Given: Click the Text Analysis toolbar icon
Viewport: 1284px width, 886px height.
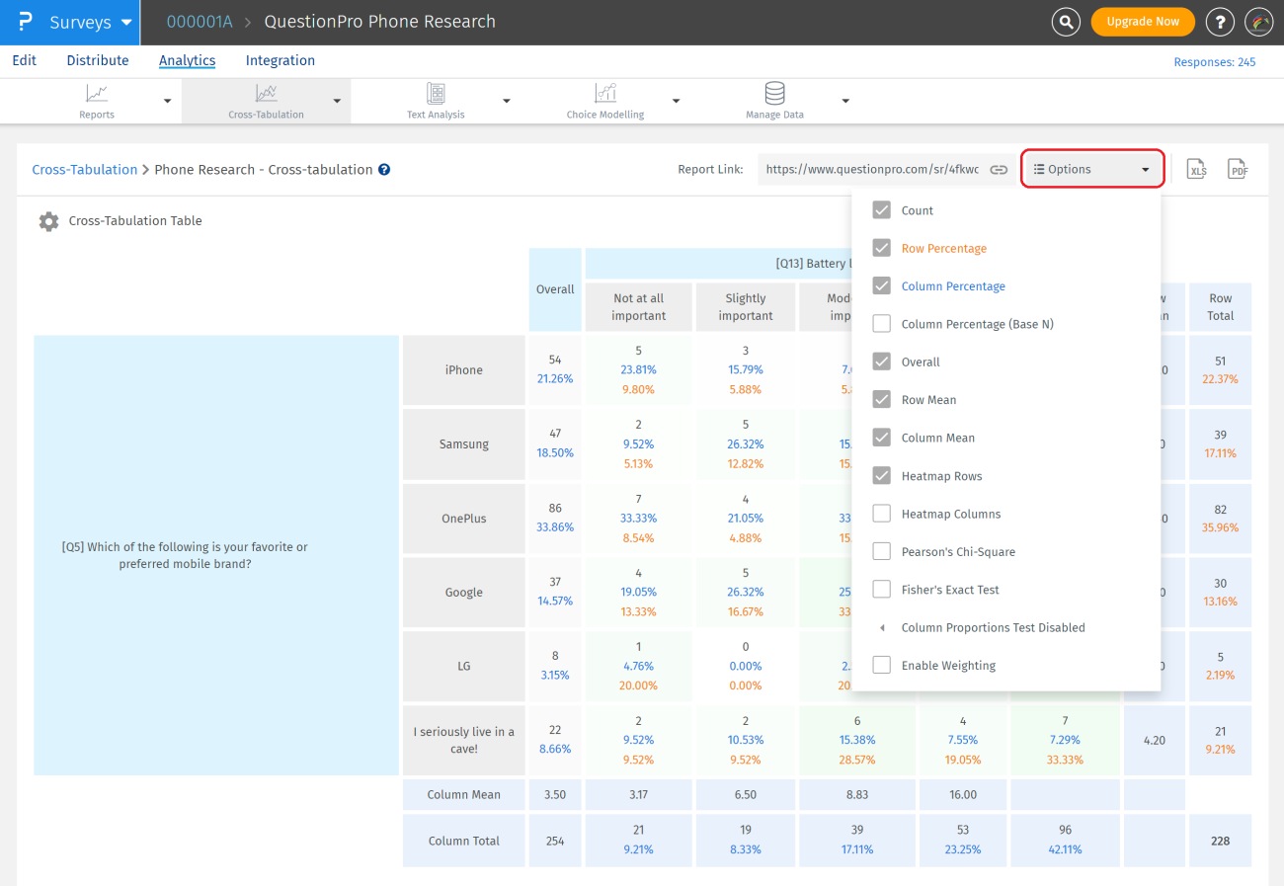Looking at the screenshot, I should [436, 94].
